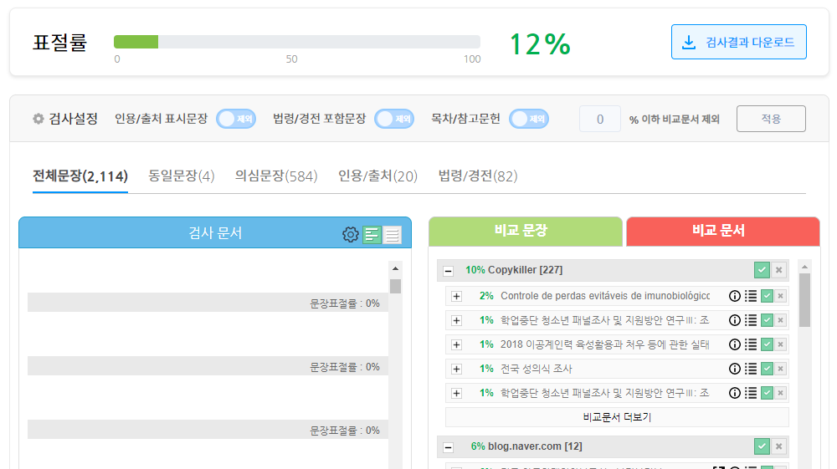Toggle the 인용/출처 표시문장 switch

[236, 119]
